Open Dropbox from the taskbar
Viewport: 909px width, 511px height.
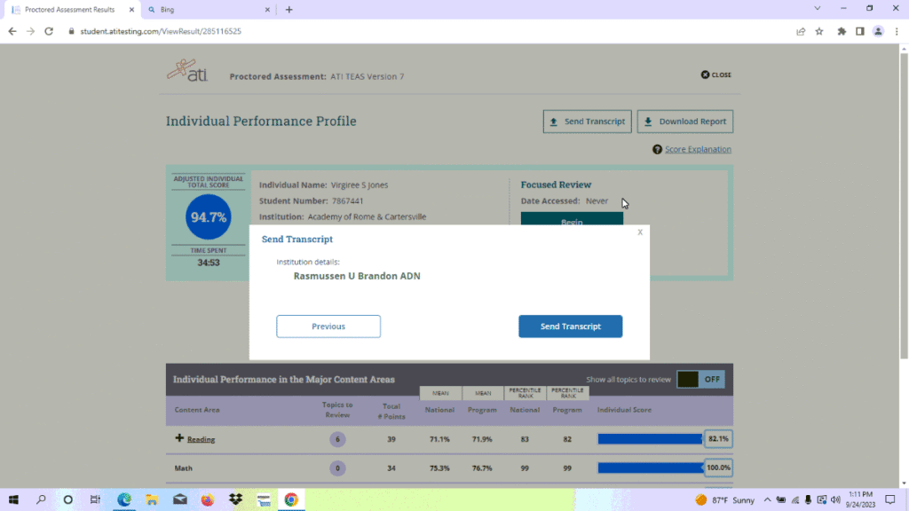tap(235, 499)
